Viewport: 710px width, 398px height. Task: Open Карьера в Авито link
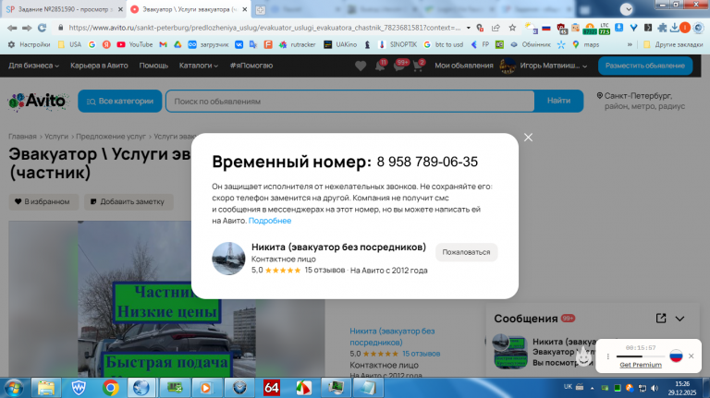tap(99, 66)
